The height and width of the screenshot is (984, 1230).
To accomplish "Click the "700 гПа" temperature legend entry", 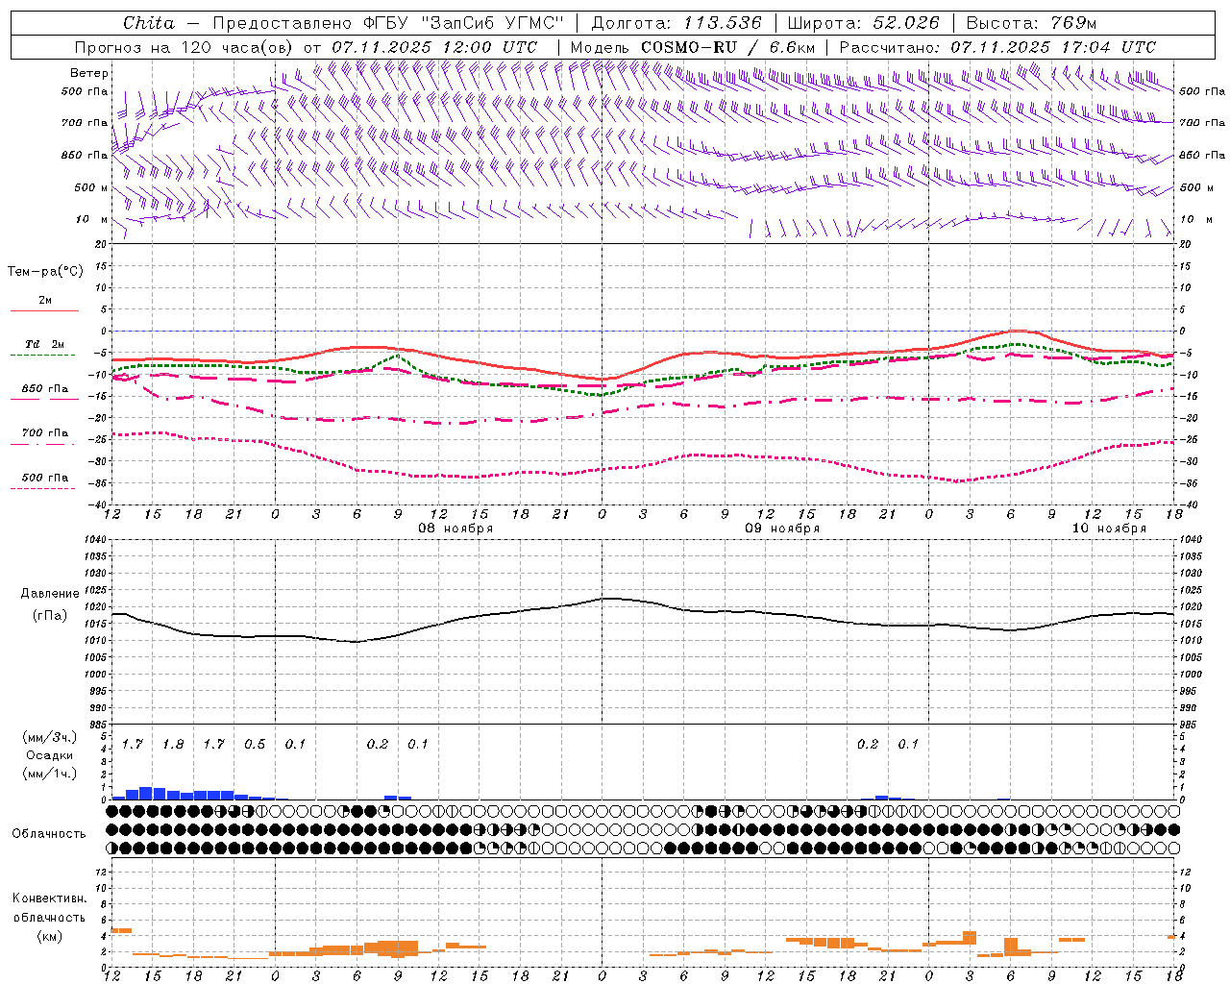I will coord(45,433).
